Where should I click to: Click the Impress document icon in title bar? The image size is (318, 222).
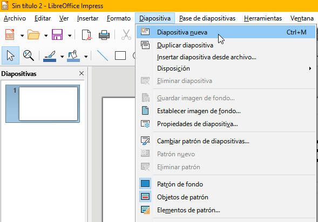click(5, 5)
